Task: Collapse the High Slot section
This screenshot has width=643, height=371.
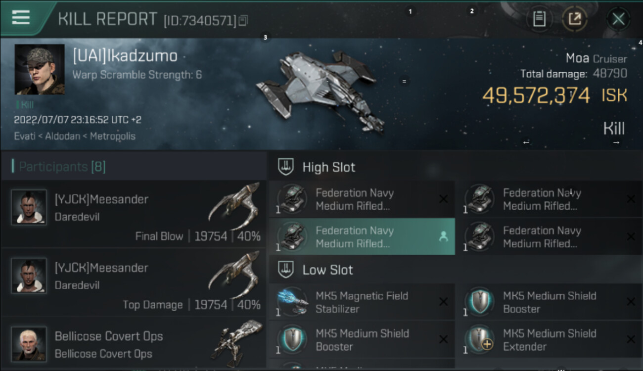Action: [x=286, y=167]
